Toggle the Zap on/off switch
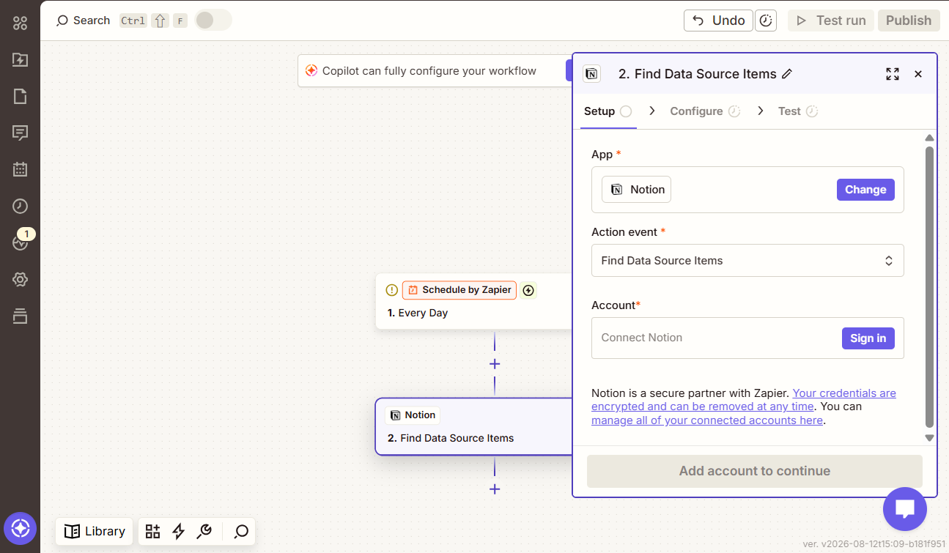This screenshot has width=949, height=553. tap(213, 21)
